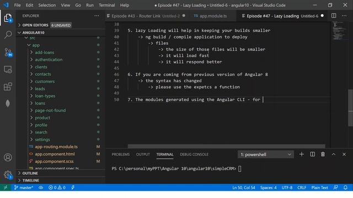
Task: Create a new terminal with plus icon
Action: pyautogui.click(x=302, y=154)
